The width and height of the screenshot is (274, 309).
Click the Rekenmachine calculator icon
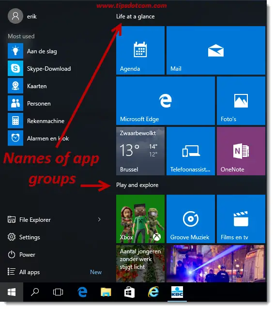coord(15,121)
